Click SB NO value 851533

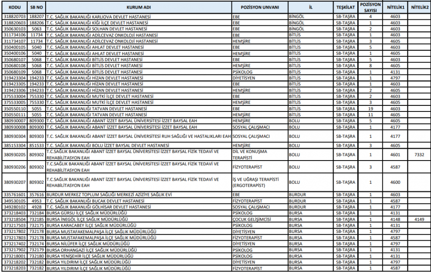[x=37, y=145]
